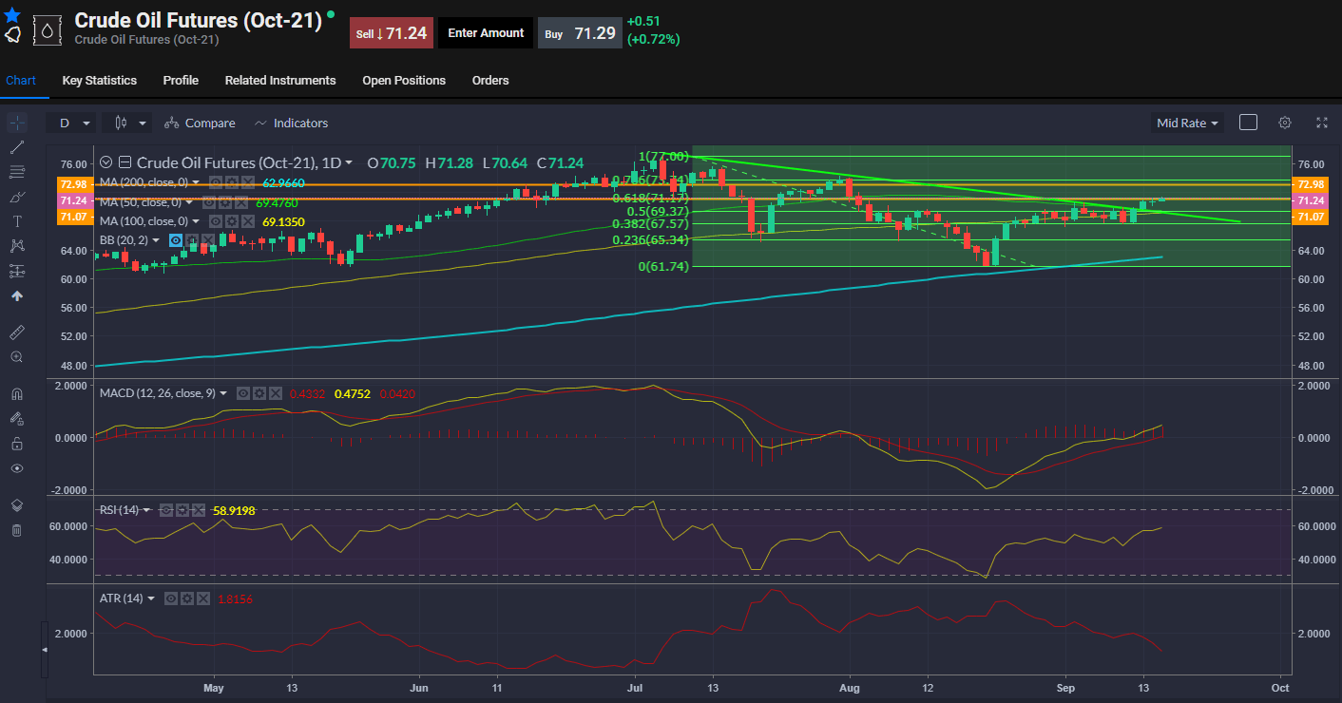Click the Sell 71.24 button
This screenshot has height=703, width=1342.
391,31
